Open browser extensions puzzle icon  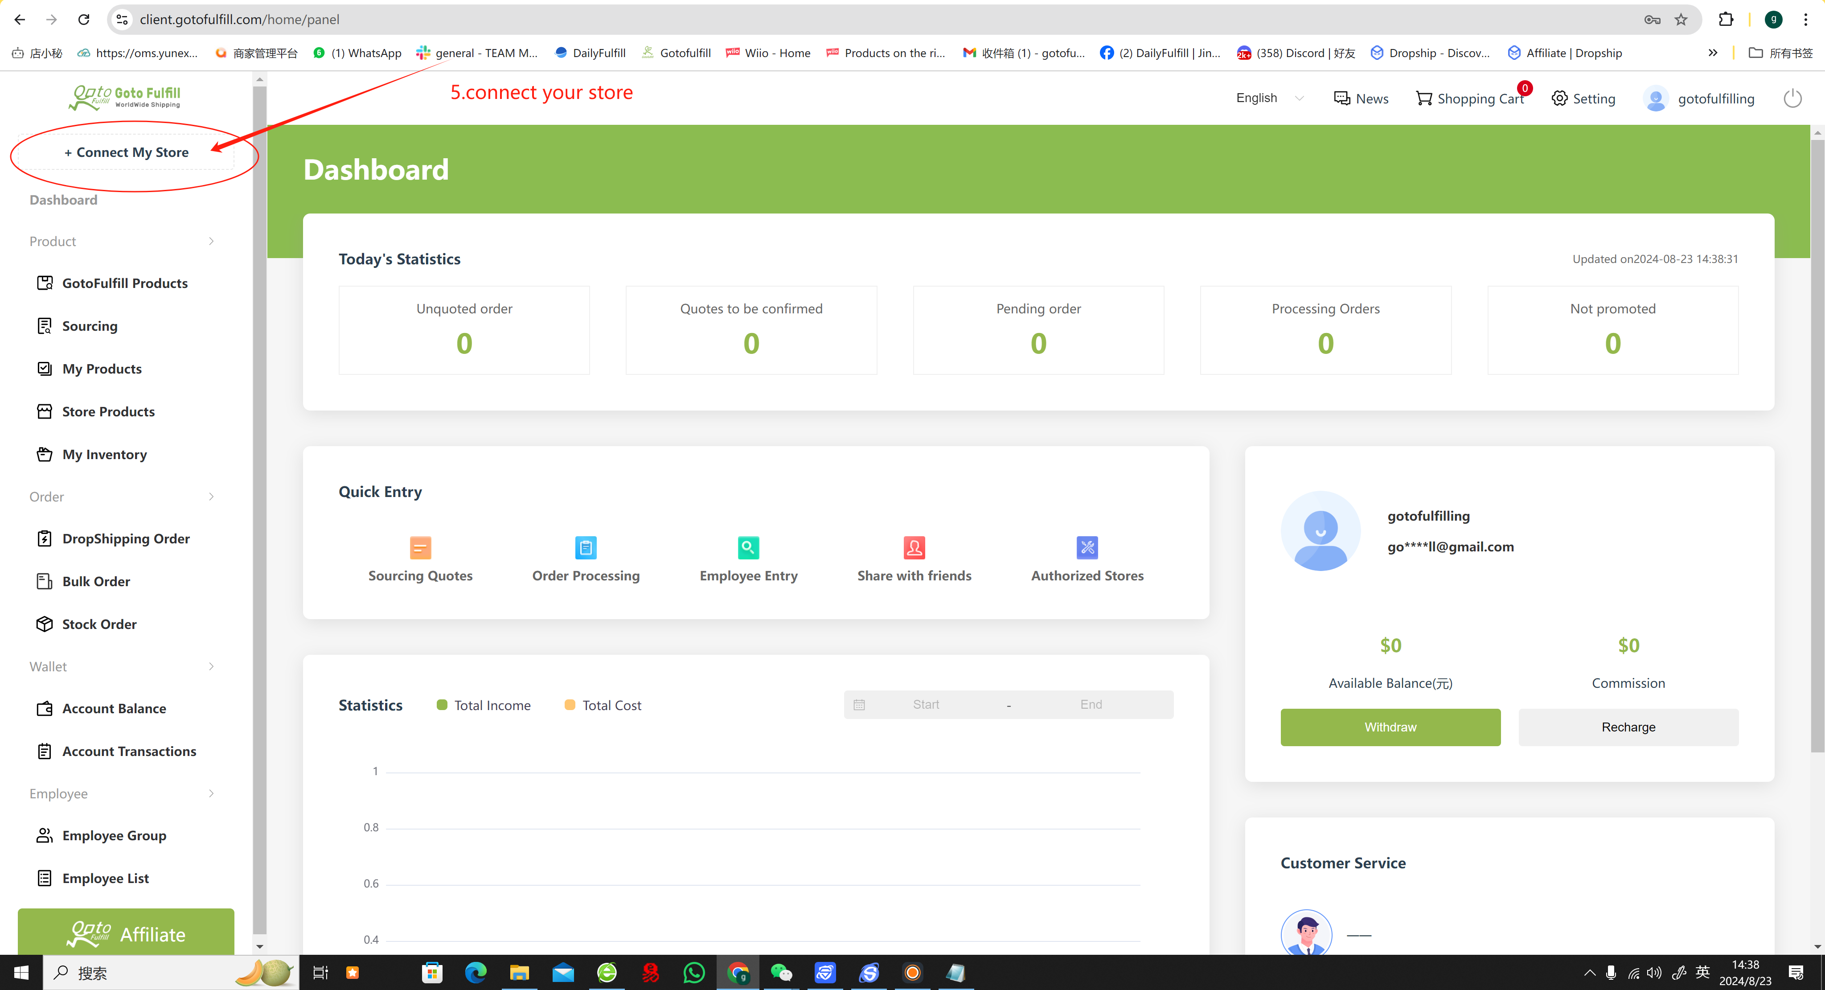click(1726, 19)
